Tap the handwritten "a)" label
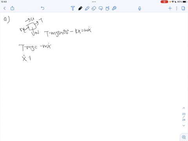Viewport: 188px width, 141px height. coord(7,20)
